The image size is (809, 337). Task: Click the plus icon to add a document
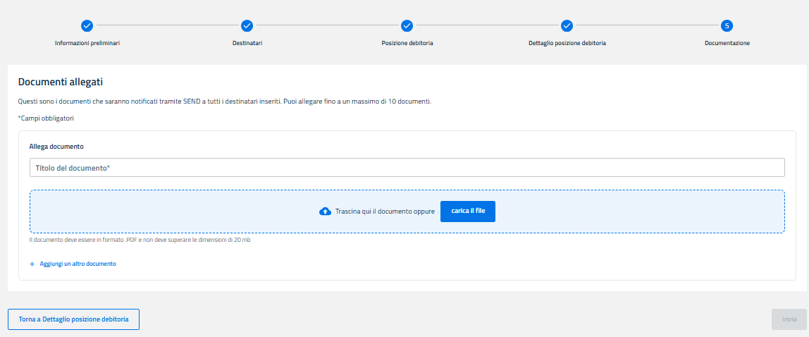tap(32, 264)
